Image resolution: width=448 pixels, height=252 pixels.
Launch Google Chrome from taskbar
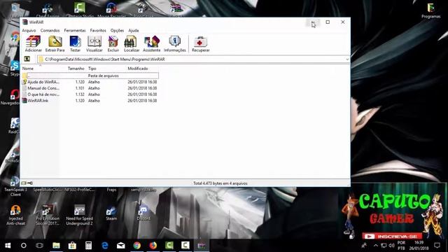[x=137, y=246]
